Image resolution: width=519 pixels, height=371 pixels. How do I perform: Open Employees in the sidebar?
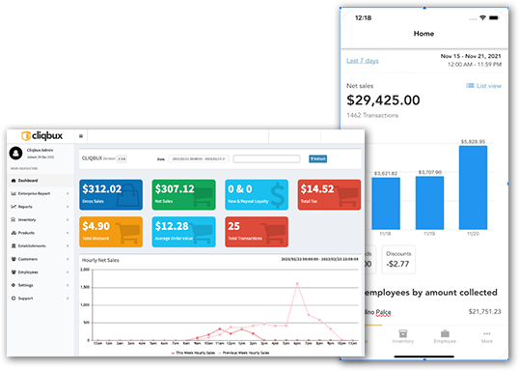[x=40, y=272]
